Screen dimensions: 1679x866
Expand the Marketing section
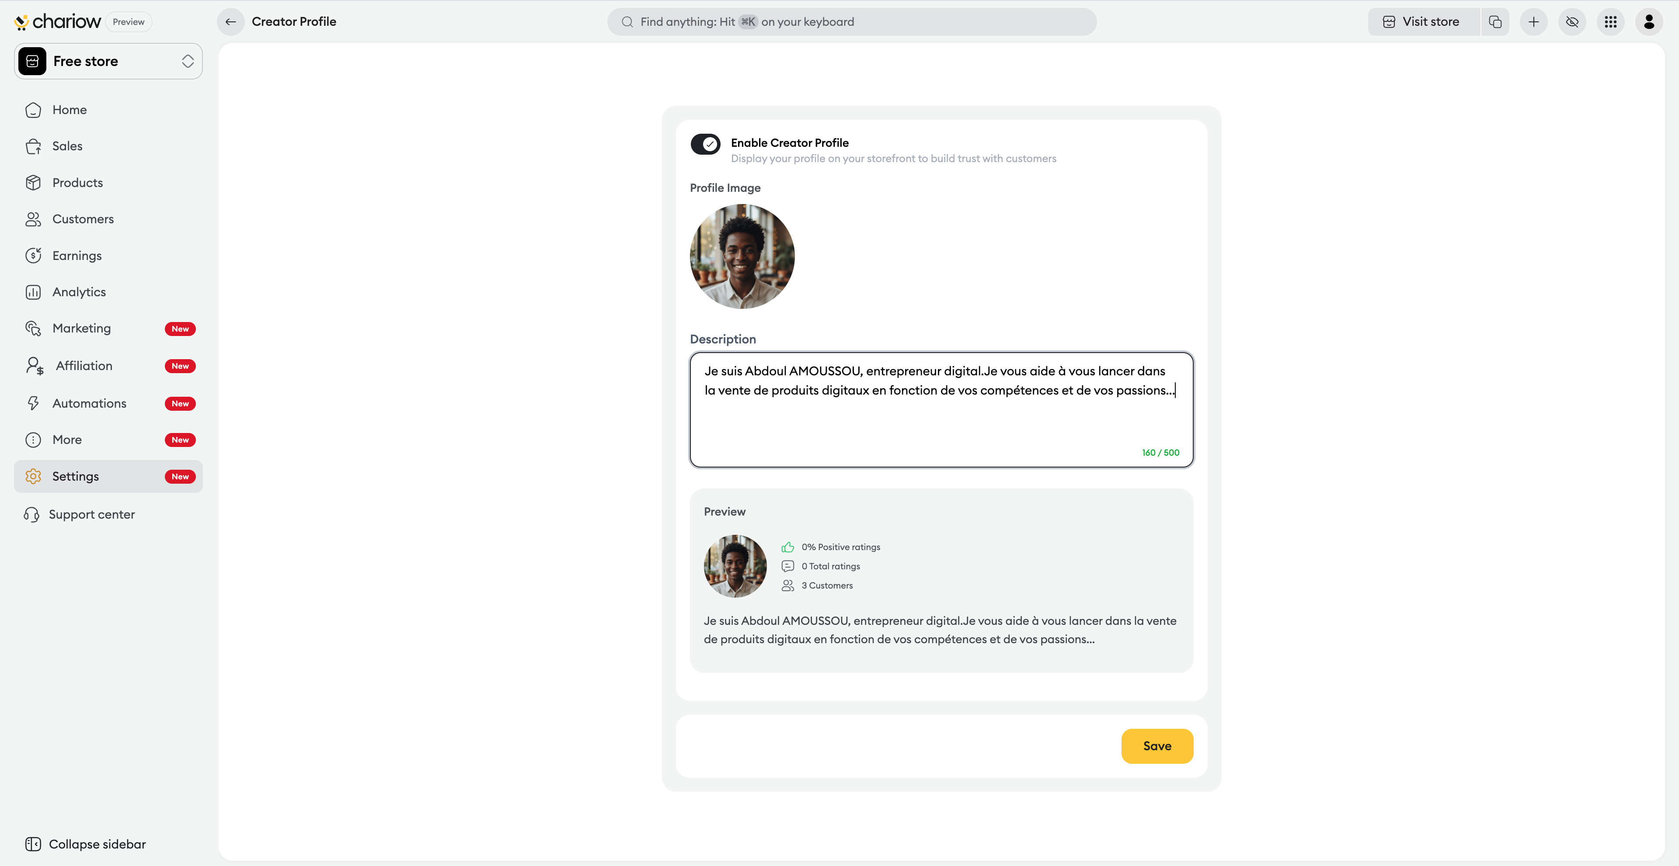coord(81,328)
